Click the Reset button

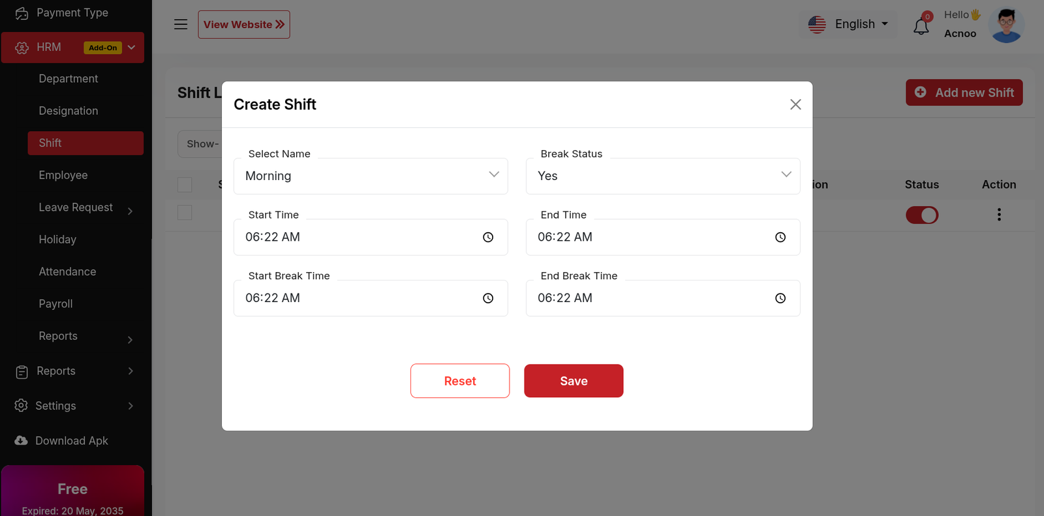pyautogui.click(x=460, y=381)
